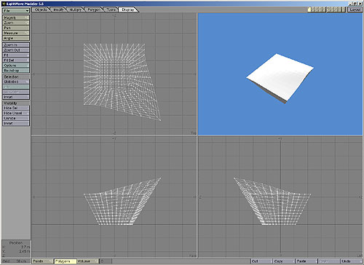Click inside the Top wireframe viewport

click(x=114, y=74)
